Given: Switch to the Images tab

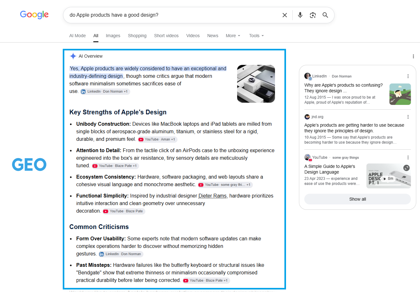Looking at the screenshot, I should tap(113, 36).
